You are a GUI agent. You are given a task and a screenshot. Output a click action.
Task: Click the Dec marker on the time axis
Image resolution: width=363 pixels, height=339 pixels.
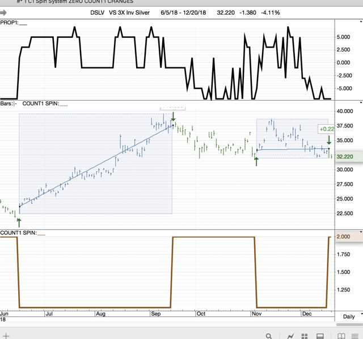(307, 314)
